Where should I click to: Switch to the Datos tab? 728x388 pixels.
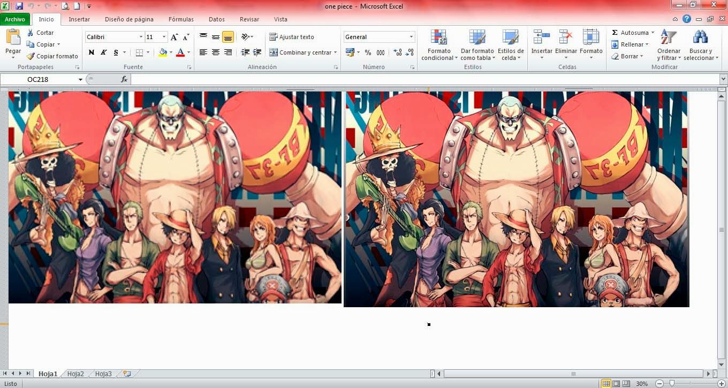click(x=217, y=19)
